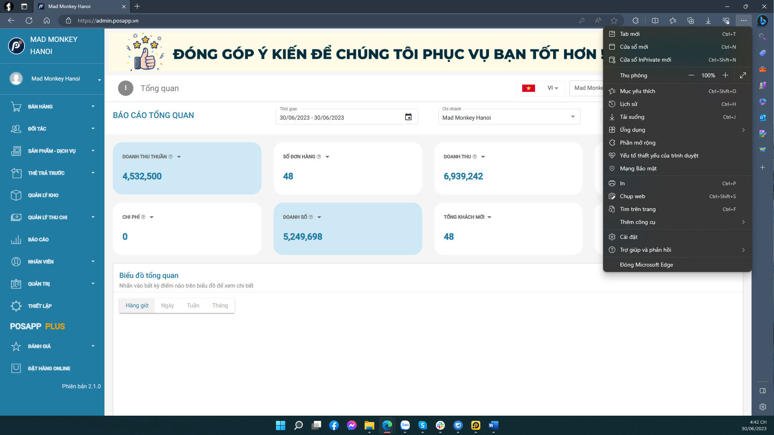774x435 pixels.
Task: Open Báo cáo chart icon in sidebar
Action: tap(16, 240)
